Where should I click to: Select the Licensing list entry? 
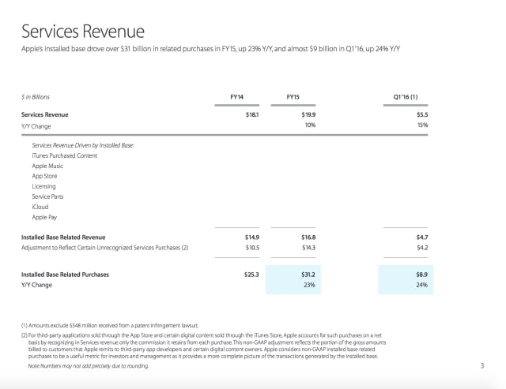coord(44,186)
